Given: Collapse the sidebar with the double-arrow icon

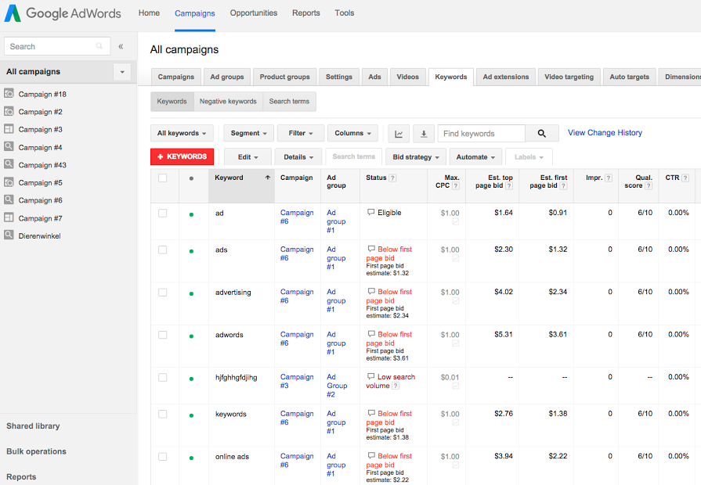Looking at the screenshot, I should click(x=121, y=46).
